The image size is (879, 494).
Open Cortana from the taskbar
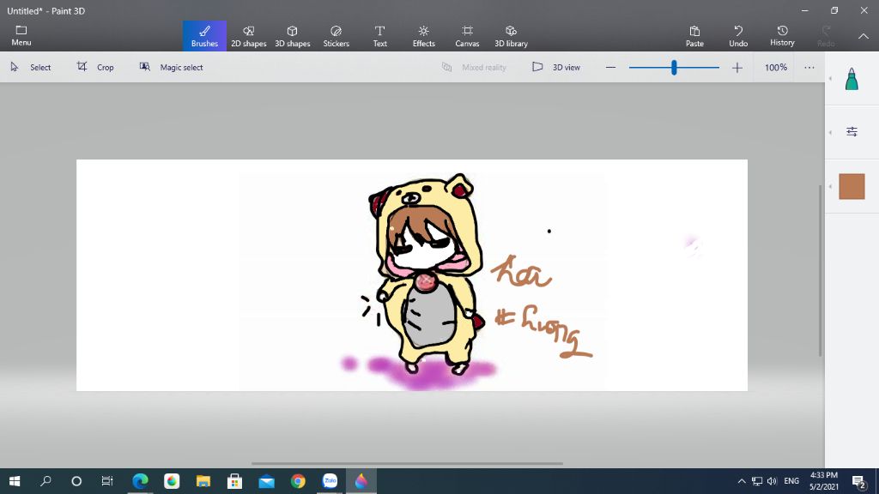coord(76,481)
